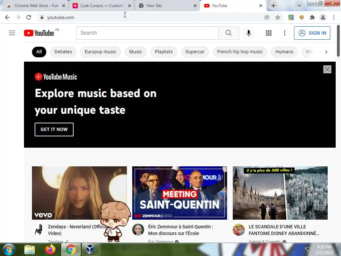341x256 pixels.
Task: Open the abandoned Disney town thumbnail
Action: click(x=280, y=193)
